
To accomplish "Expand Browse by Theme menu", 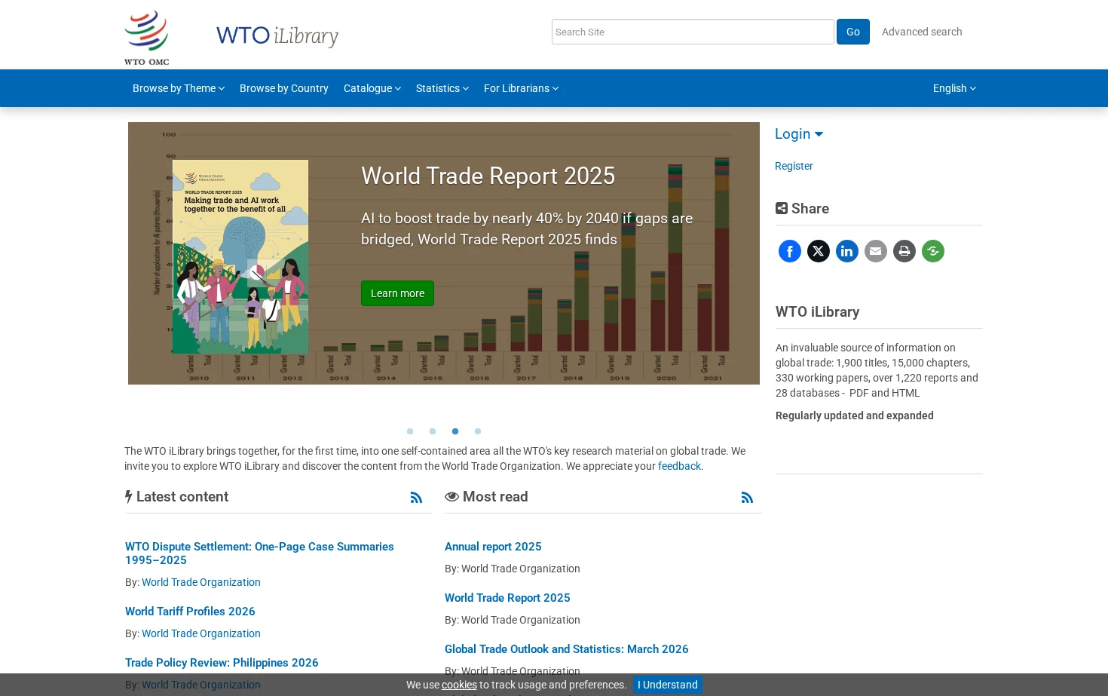I will click(x=179, y=88).
